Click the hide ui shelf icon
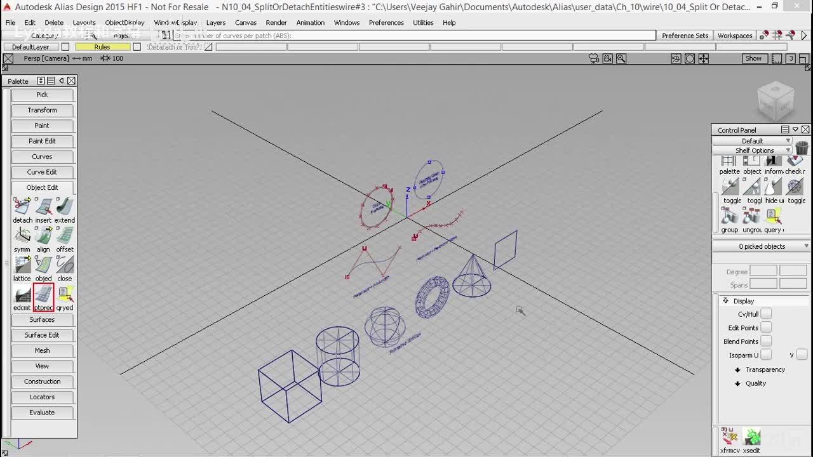The image size is (813, 457). point(773,187)
